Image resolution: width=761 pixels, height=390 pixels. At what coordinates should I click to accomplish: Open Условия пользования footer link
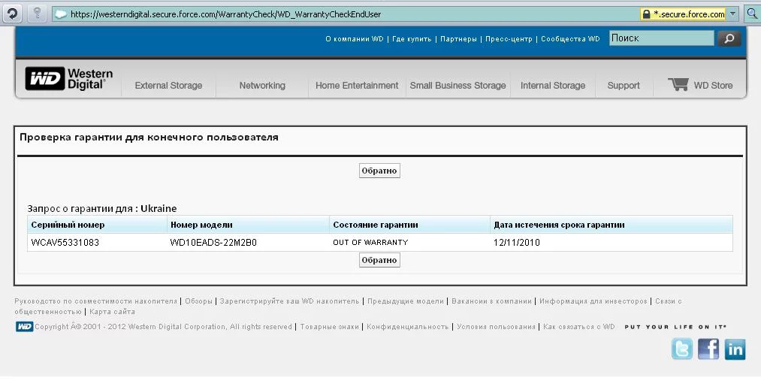point(496,327)
